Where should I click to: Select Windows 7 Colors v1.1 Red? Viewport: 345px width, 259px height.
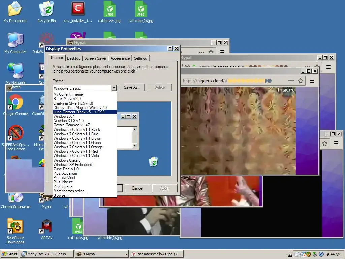[85, 151]
